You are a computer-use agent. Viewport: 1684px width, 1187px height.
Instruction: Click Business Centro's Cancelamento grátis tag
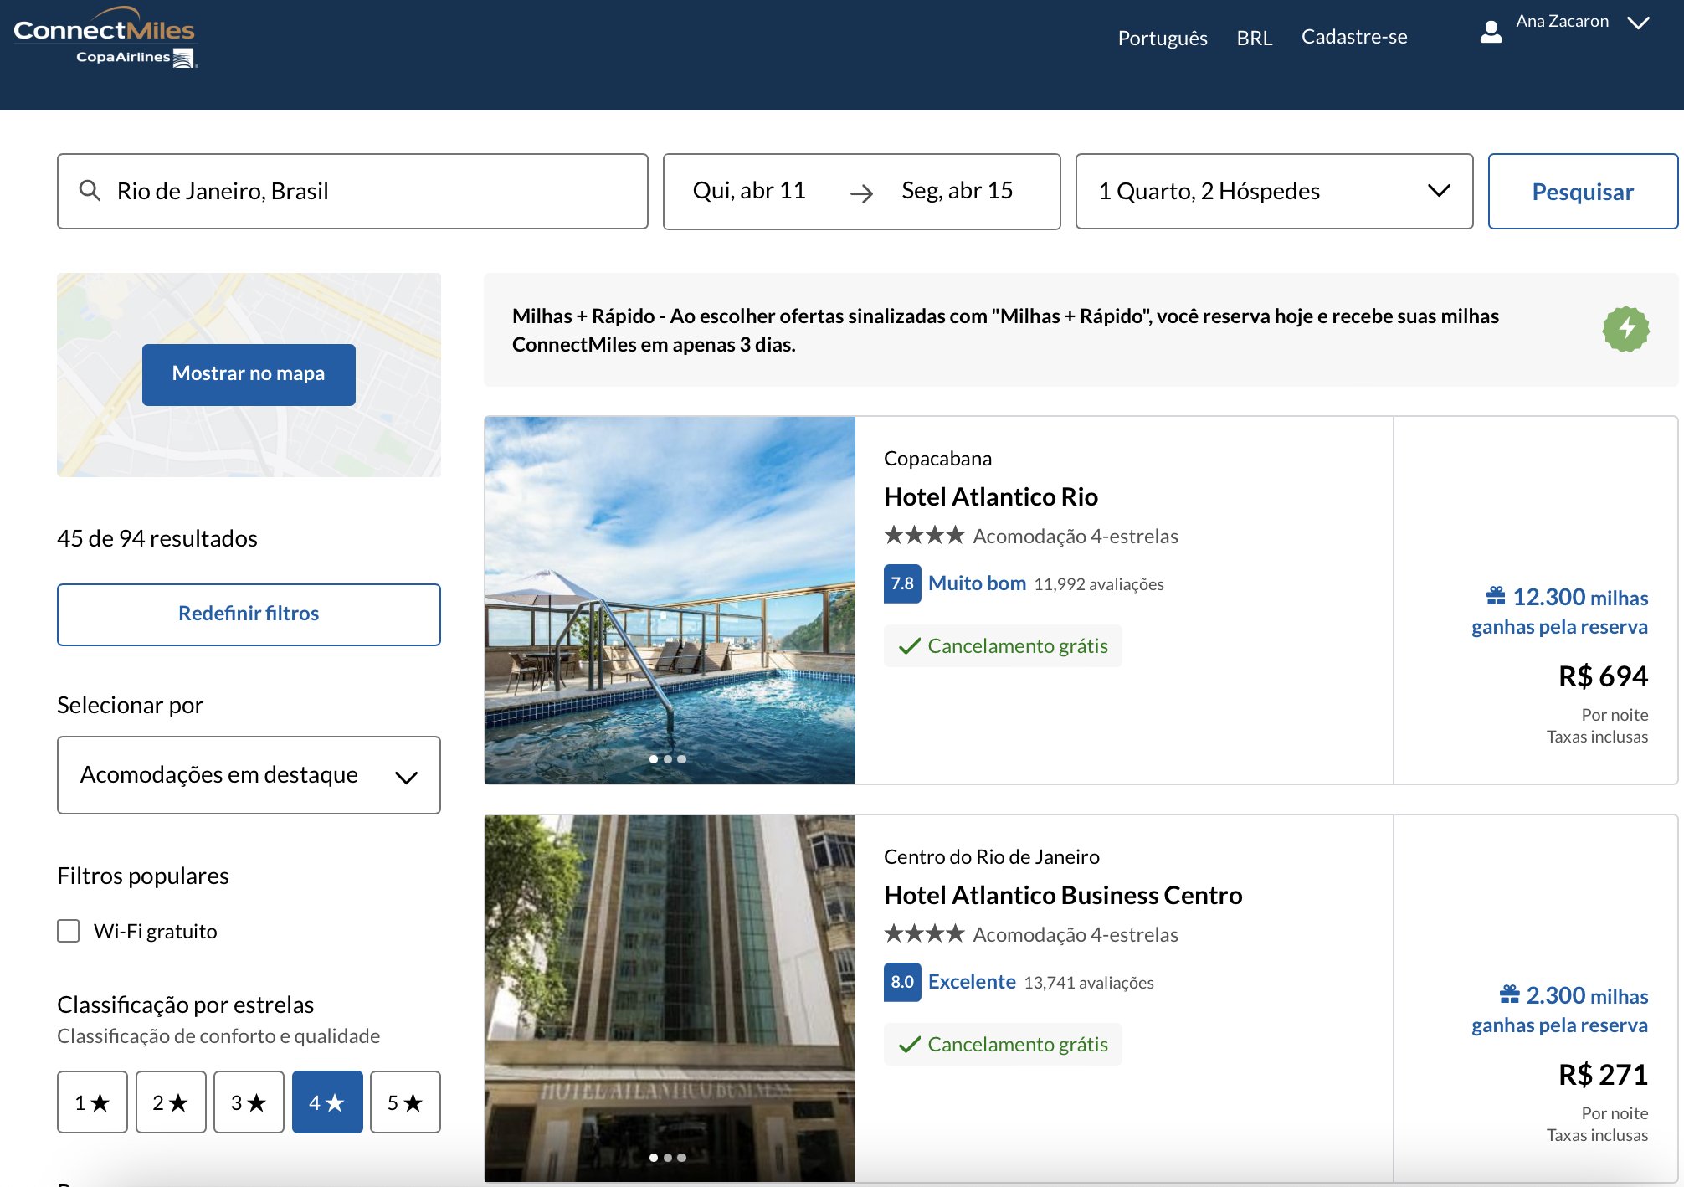click(1003, 1045)
